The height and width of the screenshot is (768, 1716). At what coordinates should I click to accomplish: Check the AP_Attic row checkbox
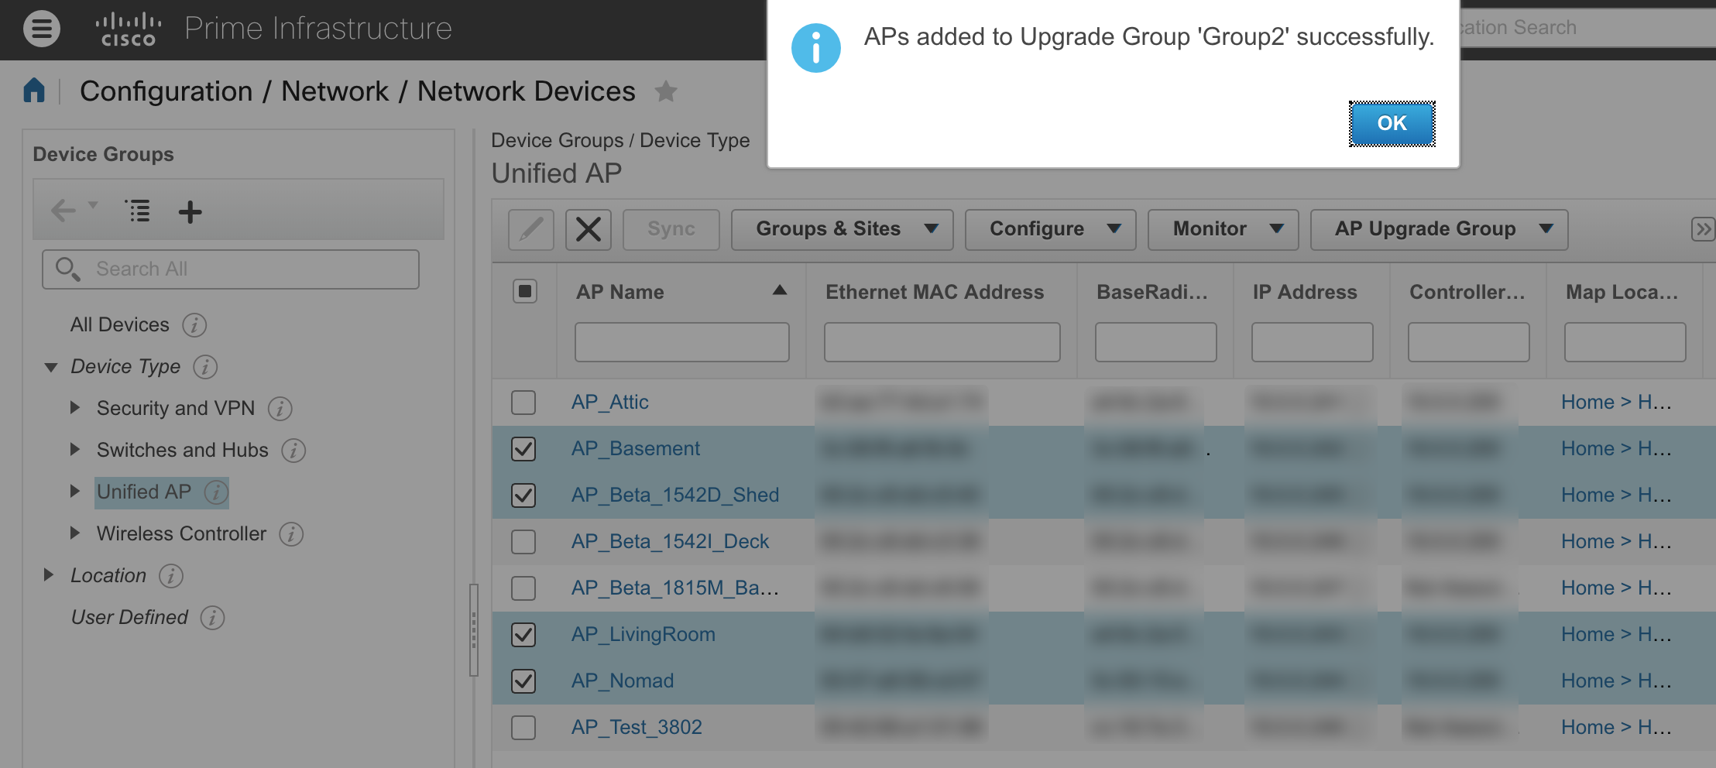523,403
